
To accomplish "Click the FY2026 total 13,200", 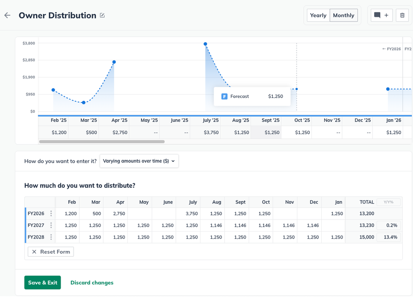I will click(x=367, y=213).
